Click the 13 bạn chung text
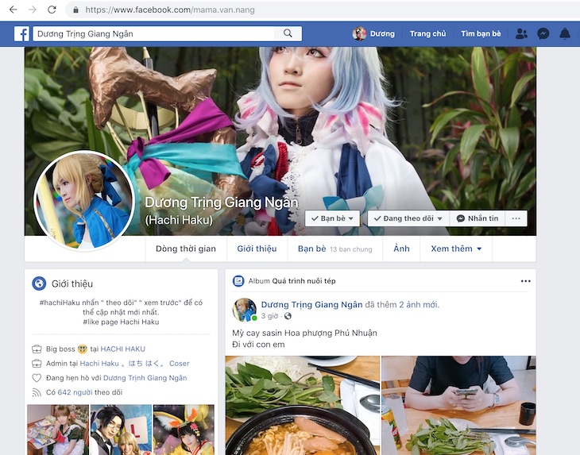The image size is (580, 455). point(350,249)
